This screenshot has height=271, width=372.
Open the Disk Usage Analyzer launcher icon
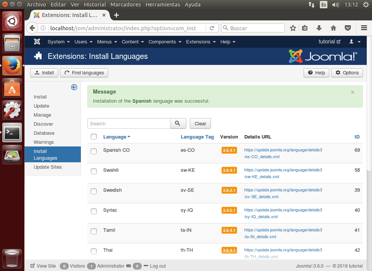(12, 155)
